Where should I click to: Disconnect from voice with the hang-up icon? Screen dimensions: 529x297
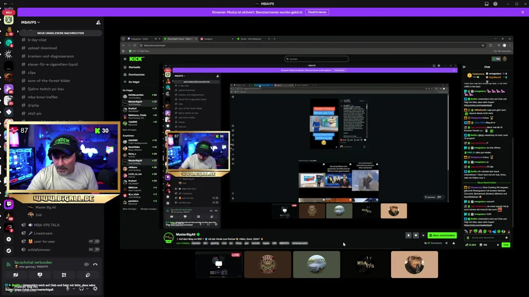point(95,264)
